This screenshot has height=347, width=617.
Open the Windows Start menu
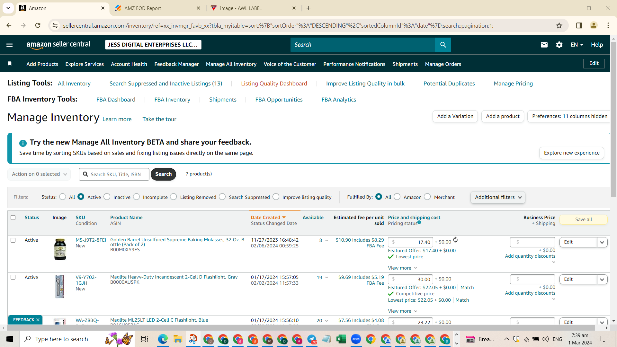(x=10, y=339)
